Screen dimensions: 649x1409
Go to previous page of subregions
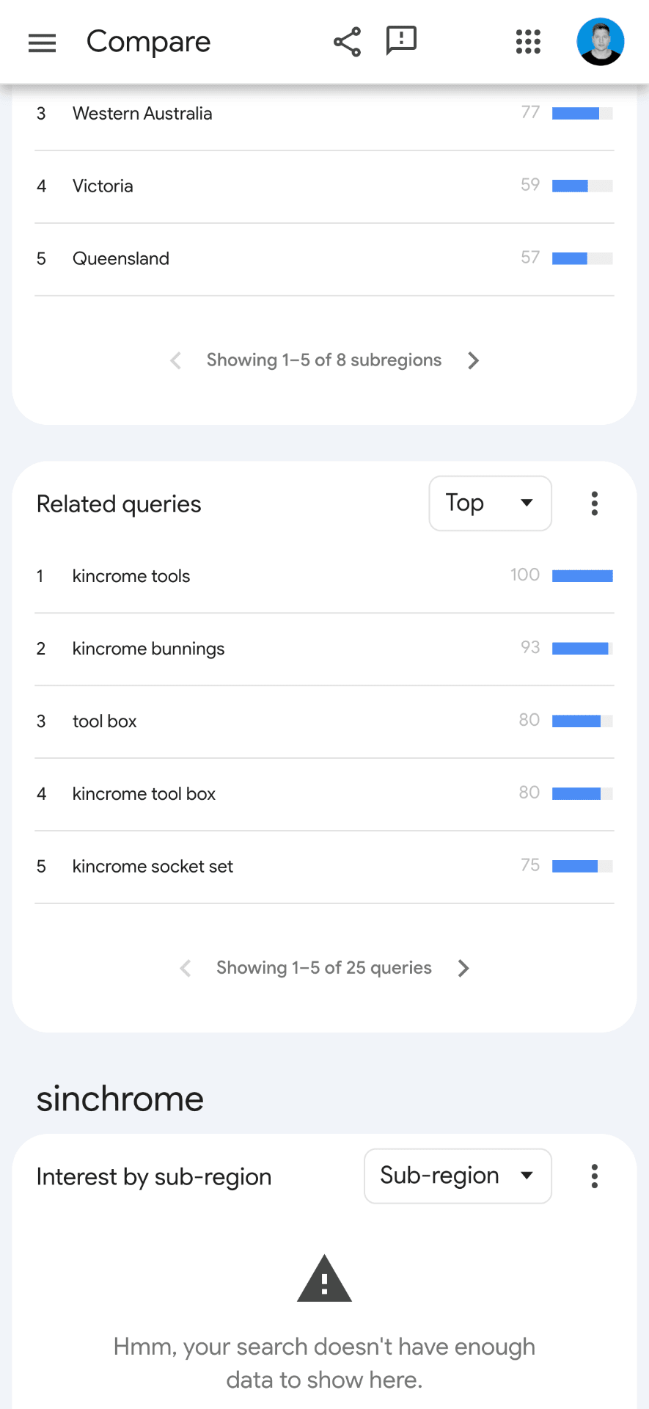tap(175, 360)
